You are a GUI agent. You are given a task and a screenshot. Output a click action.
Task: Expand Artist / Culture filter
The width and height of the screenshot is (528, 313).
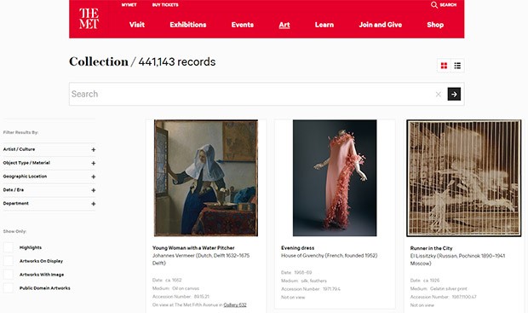tap(49, 149)
